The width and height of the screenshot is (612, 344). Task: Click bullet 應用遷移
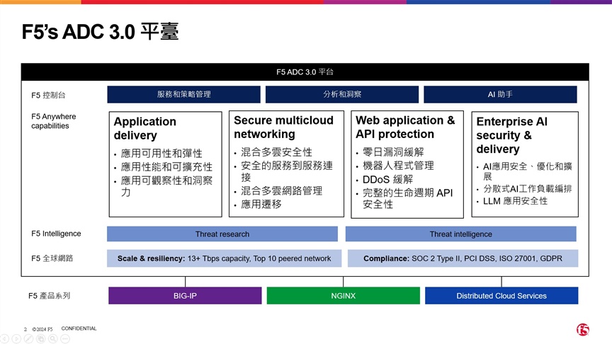[261, 204]
